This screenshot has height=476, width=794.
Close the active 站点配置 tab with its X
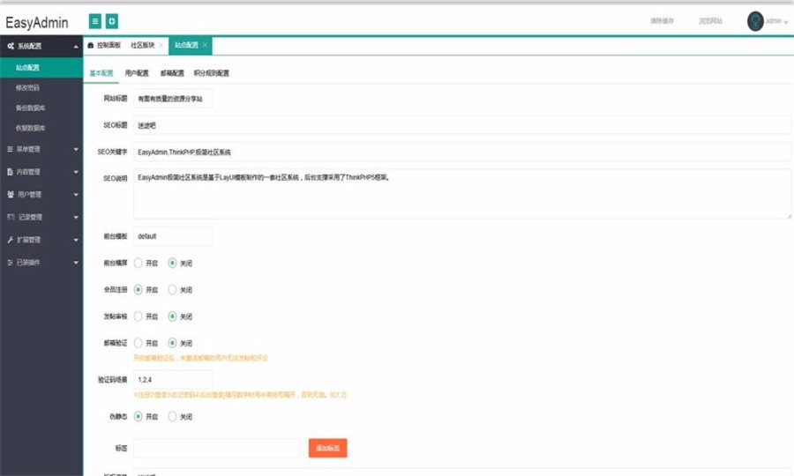tap(205, 45)
